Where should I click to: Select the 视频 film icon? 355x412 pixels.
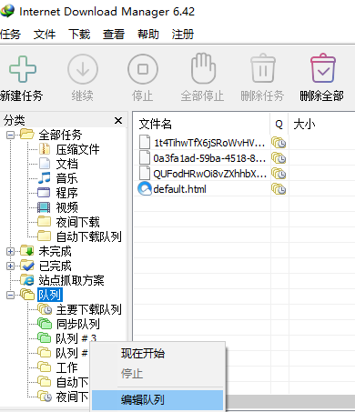point(44,207)
